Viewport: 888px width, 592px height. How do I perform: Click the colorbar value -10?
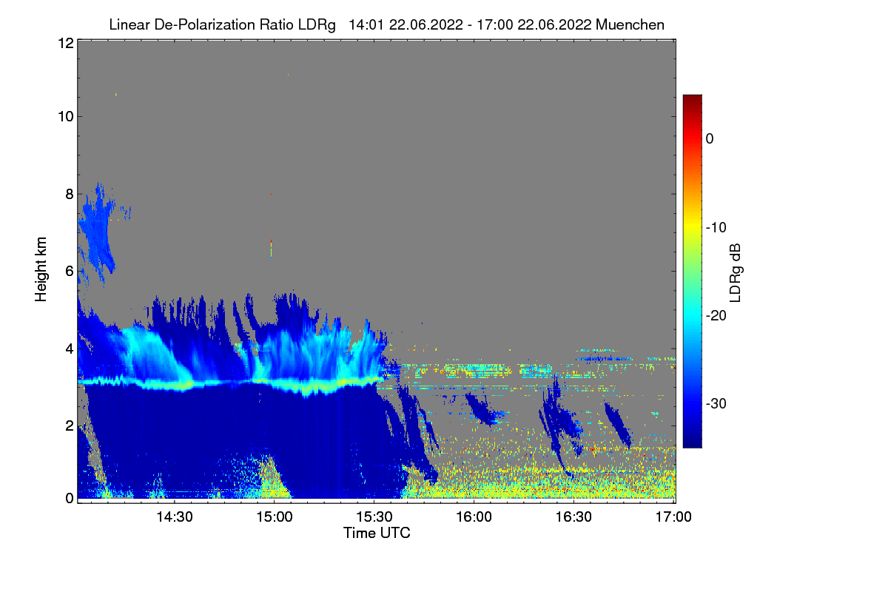click(716, 227)
